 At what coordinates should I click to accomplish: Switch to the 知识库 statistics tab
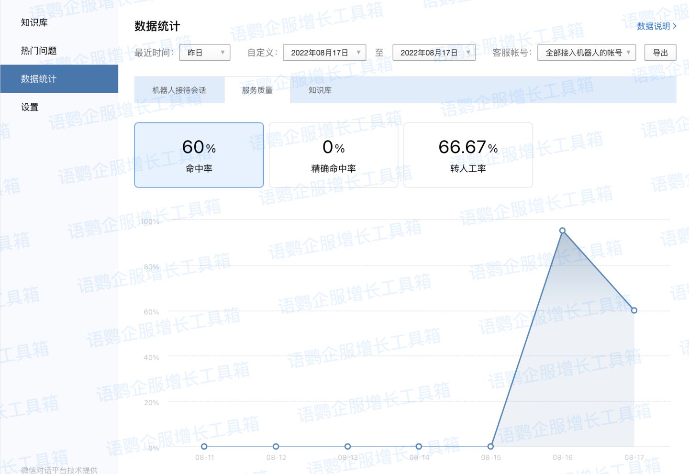(320, 90)
